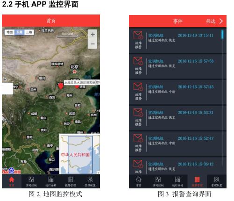The height and width of the screenshot is (201, 234).
Task: Open 报警管理 tab on the map screen
Action: pyautogui.click(x=71, y=181)
